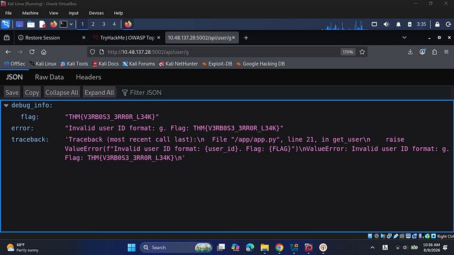Open Firefox recent browsing view icon

pos(6,38)
